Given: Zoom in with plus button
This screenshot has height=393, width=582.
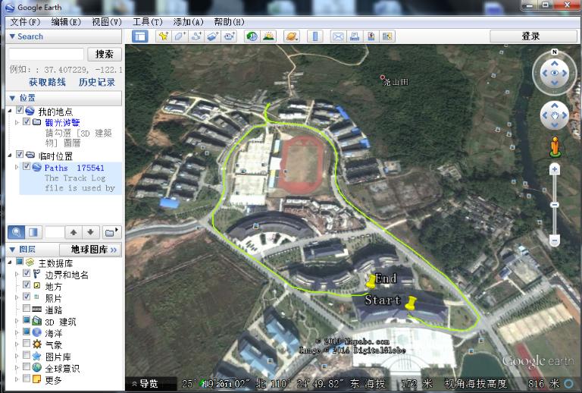Looking at the screenshot, I should click(x=555, y=170).
